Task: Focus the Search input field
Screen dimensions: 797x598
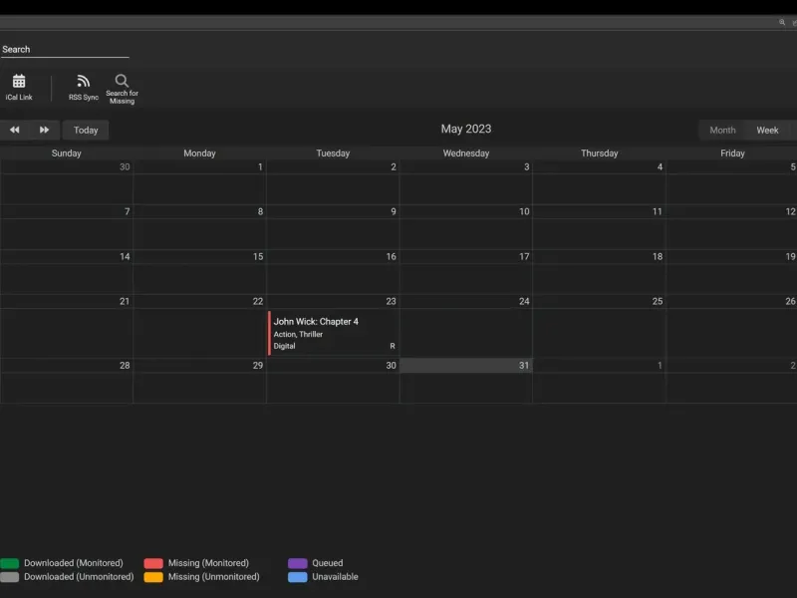Action: [x=65, y=49]
